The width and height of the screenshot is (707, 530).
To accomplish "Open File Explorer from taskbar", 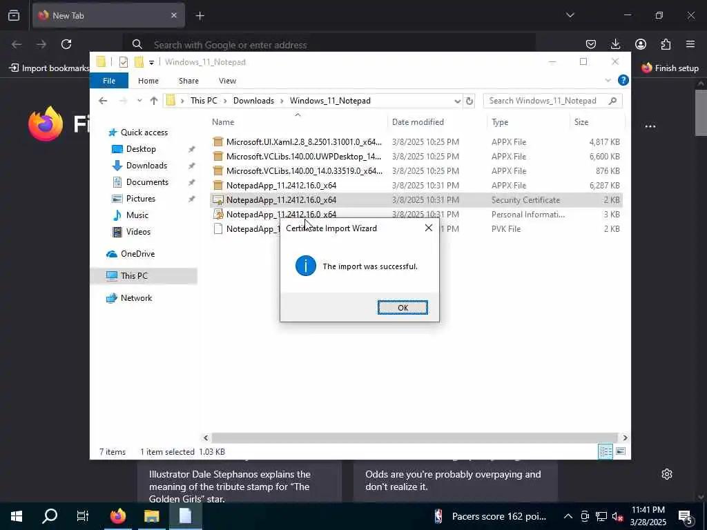I will pos(151,516).
